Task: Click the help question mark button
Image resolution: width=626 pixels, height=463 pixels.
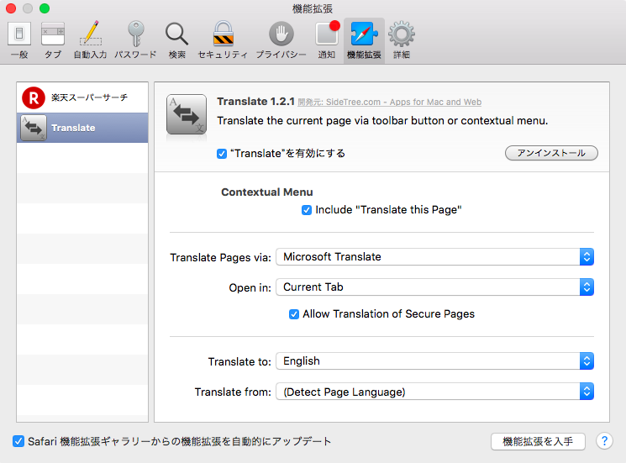Action: 604,441
